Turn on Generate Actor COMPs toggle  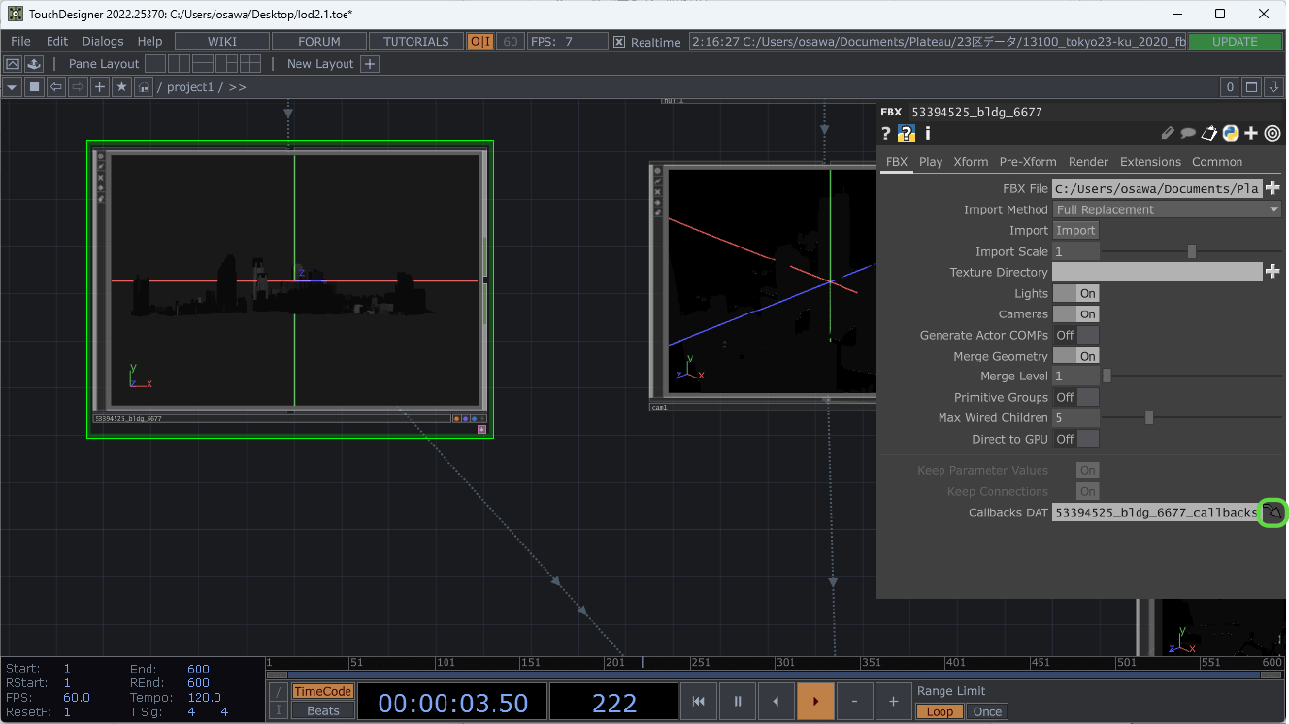[1075, 335]
